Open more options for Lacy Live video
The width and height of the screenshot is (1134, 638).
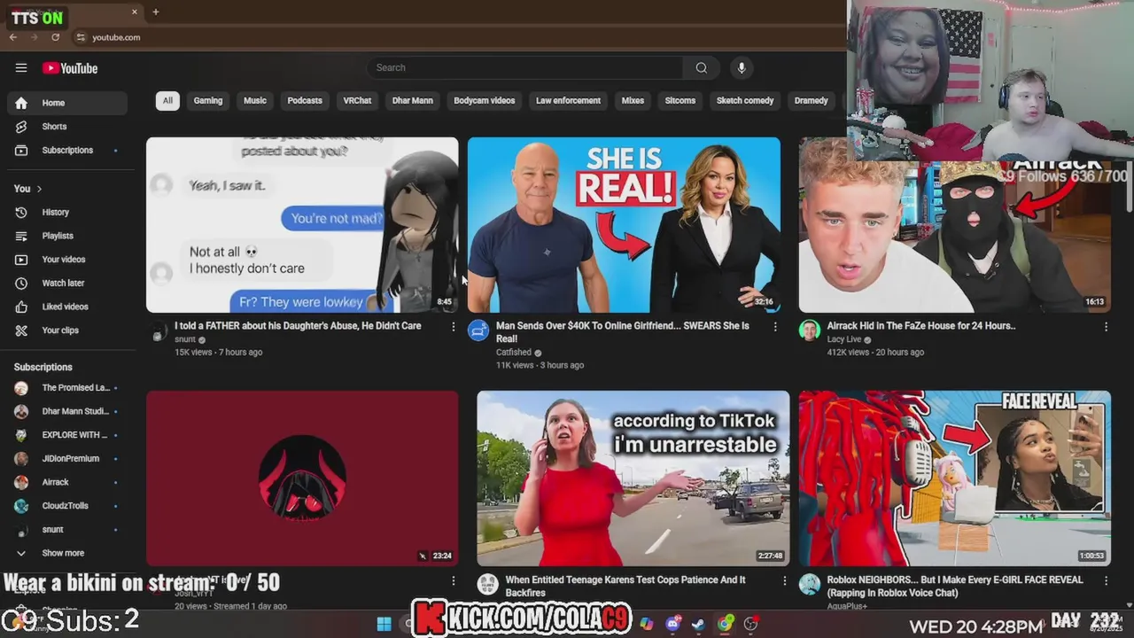(1106, 327)
